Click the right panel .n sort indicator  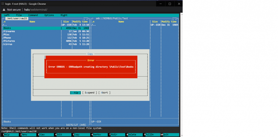(x=93, y=22)
